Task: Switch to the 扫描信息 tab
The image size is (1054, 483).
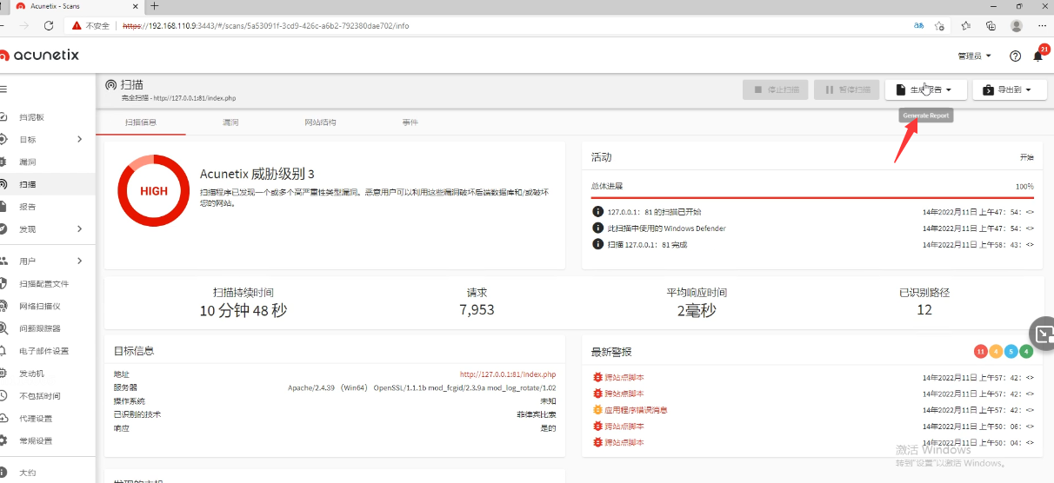Action: [x=141, y=122]
